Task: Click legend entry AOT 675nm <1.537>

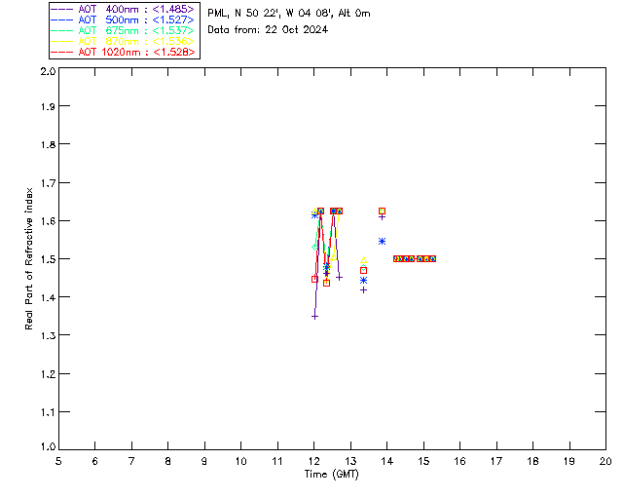Action: (123, 30)
